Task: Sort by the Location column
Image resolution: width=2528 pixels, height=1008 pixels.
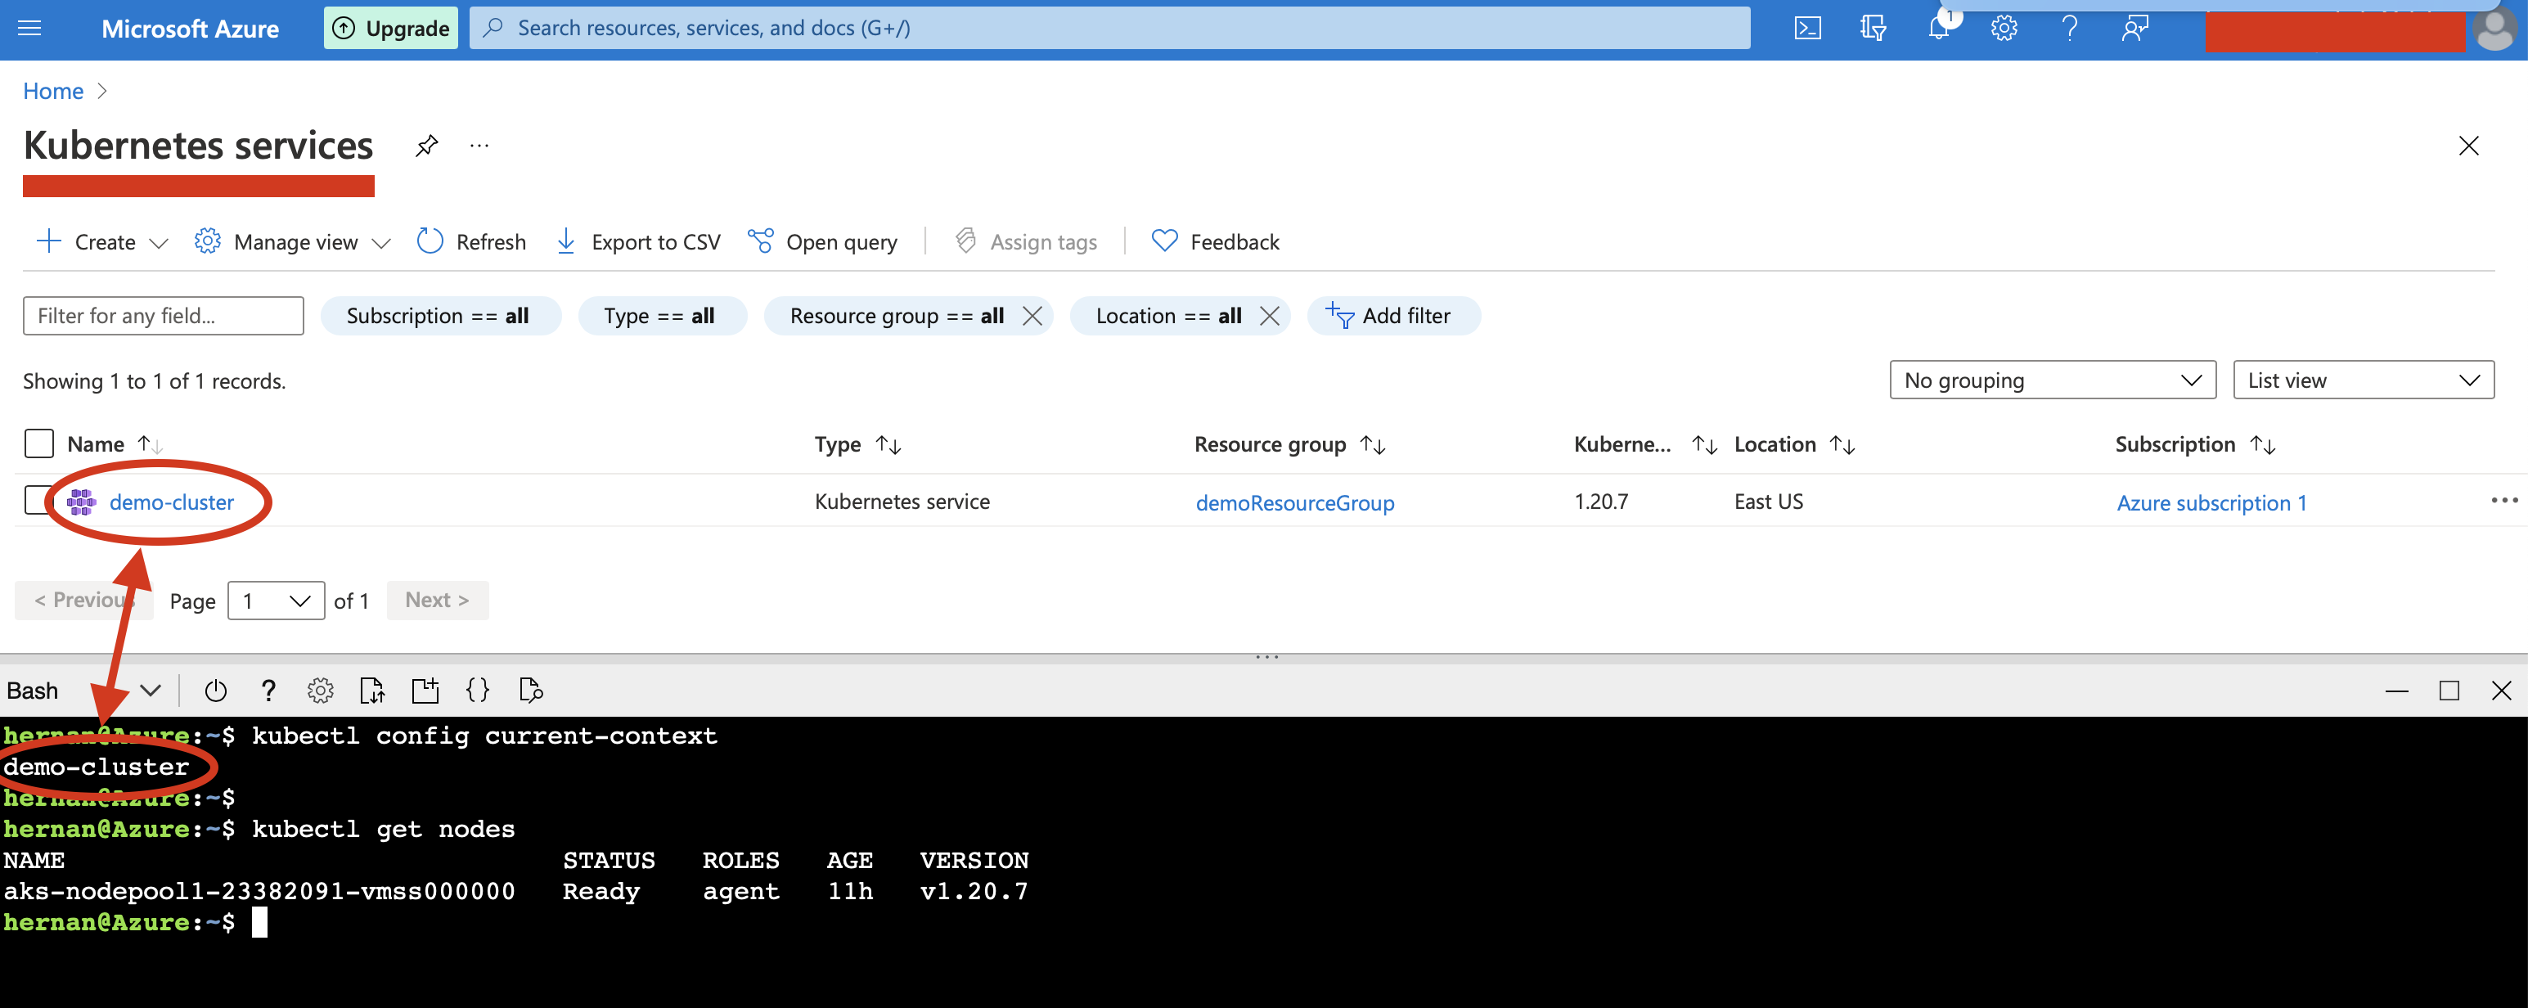Action: [x=1794, y=444]
